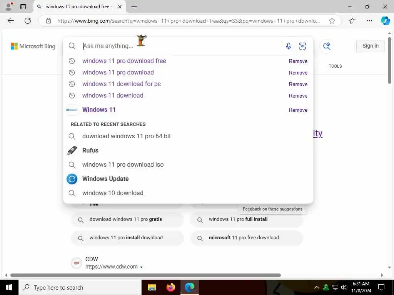Remove 'windows 11 pro download' history entry
394x295 pixels.
point(298,73)
